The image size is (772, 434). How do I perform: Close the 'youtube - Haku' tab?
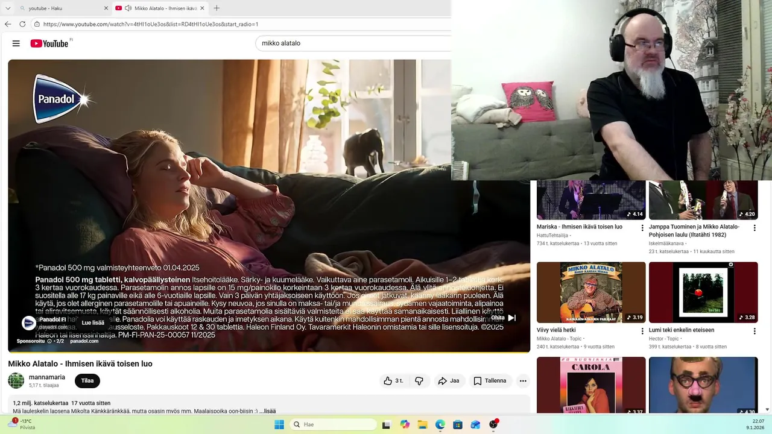(106, 8)
